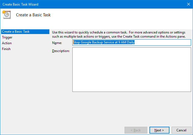Click inside the Name text field

pos(132,42)
